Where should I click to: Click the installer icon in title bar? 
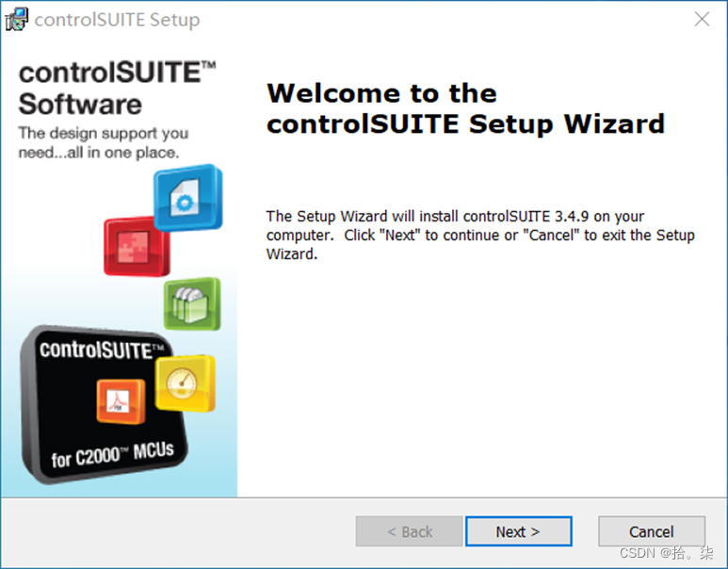(17, 20)
